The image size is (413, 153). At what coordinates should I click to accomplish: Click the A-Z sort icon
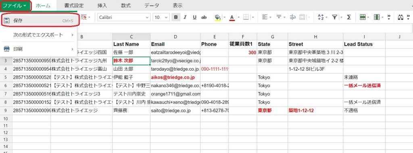point(321,17)
